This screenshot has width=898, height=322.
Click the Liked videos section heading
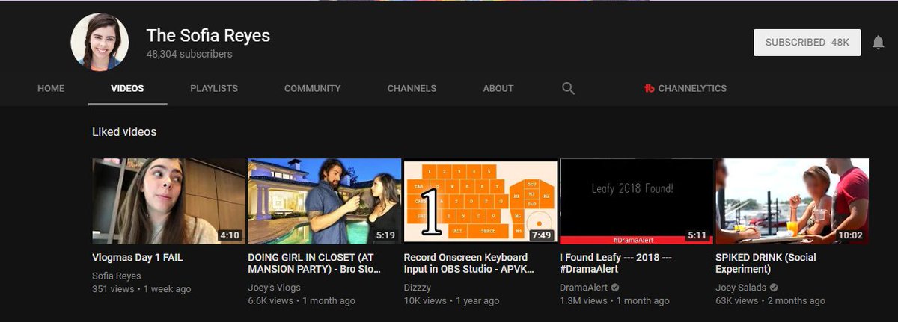[124, 131]
